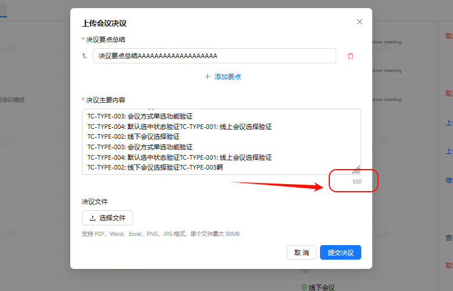Click the upload icon in 选择文件
Screen dimensions: 453x291
92,218
